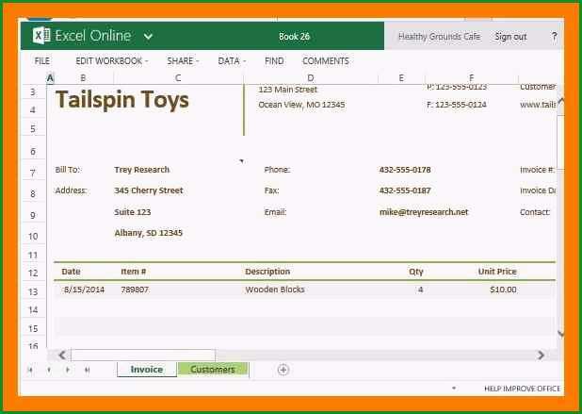Go to the first sheet tab arrow
Image resolution: width=582 pixels, height=414 pixels.
point(30,370)
